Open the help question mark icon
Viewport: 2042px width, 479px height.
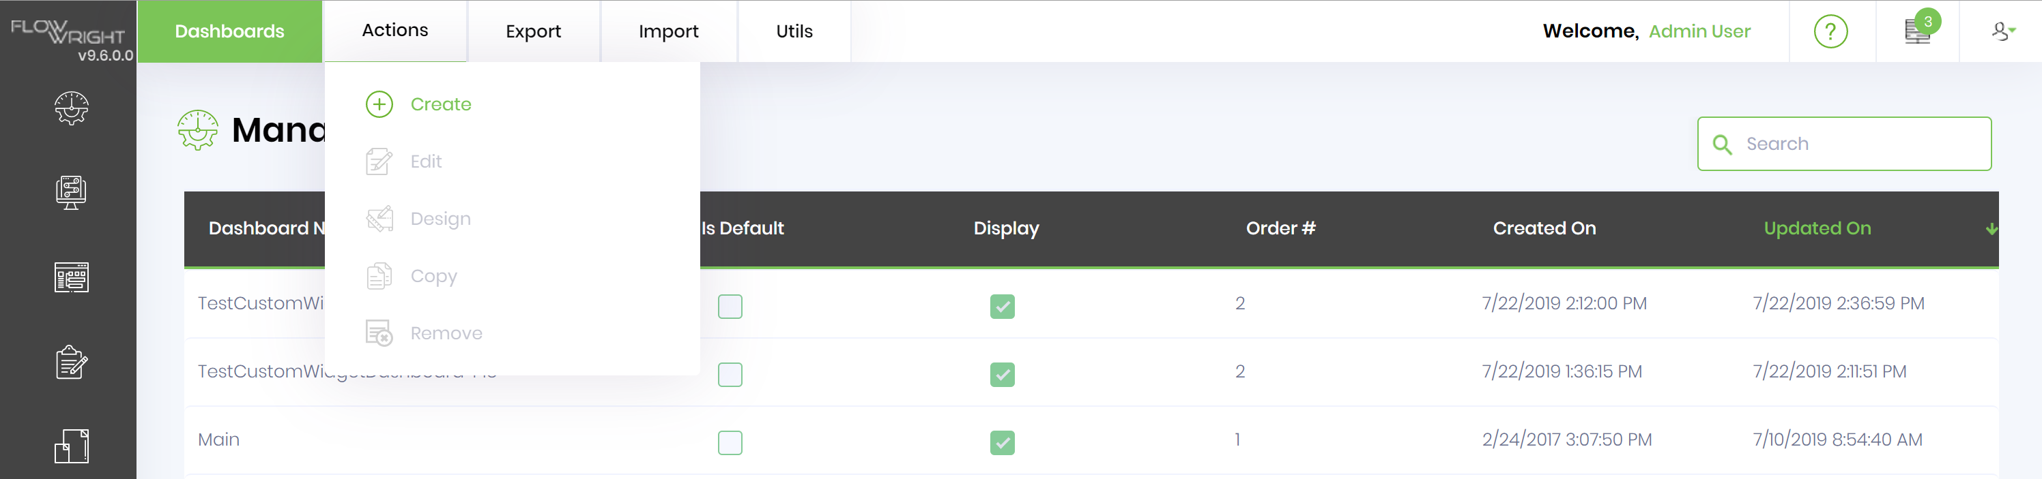pos(1831,31)
